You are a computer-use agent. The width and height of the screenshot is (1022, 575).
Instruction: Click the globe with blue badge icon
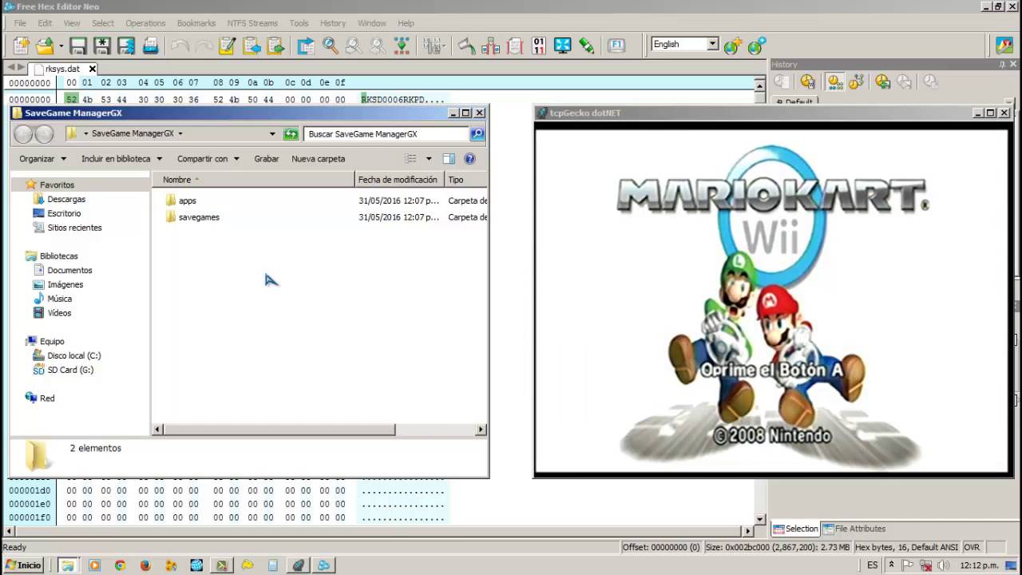(756, 46)
